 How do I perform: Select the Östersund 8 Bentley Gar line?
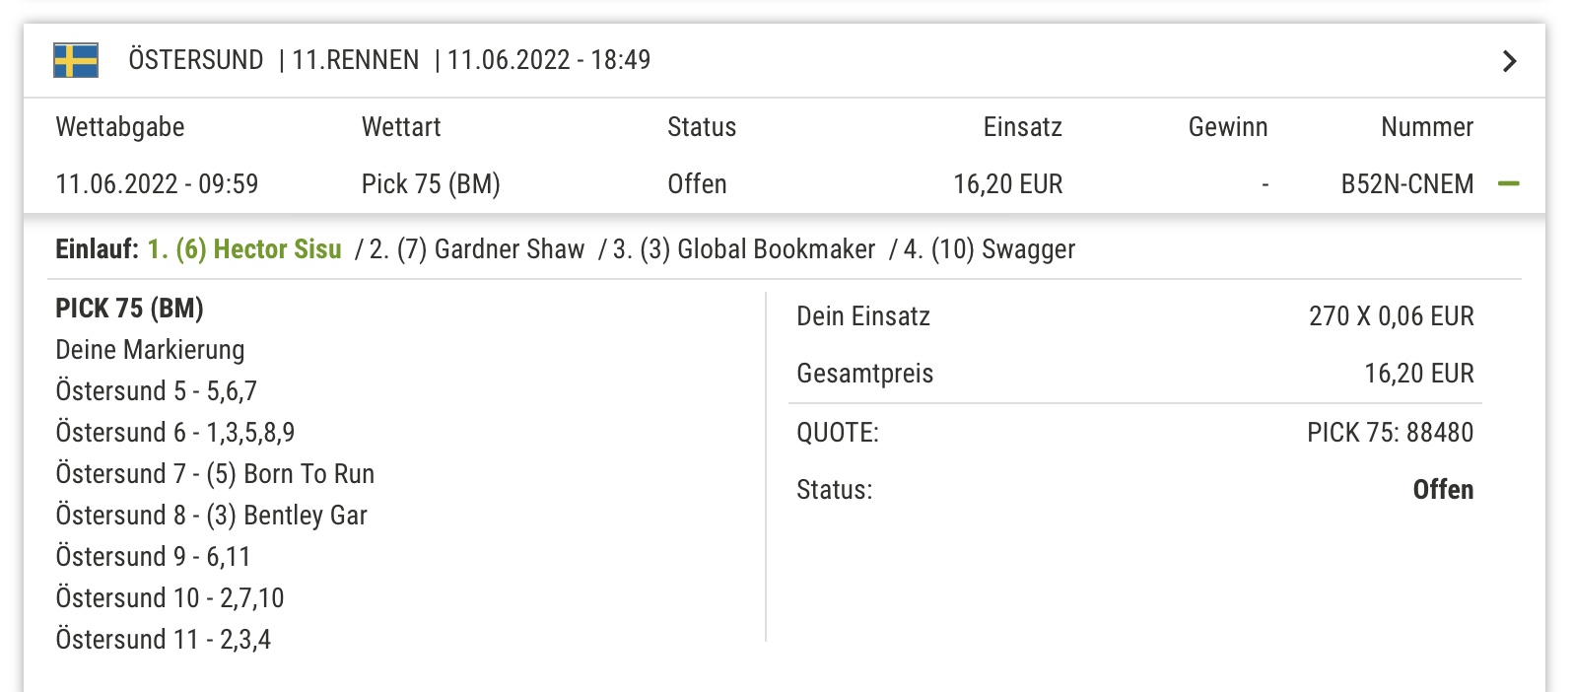pos(211,516)
